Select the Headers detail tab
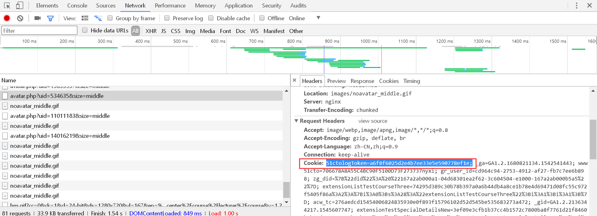 (x=312, y=81)
